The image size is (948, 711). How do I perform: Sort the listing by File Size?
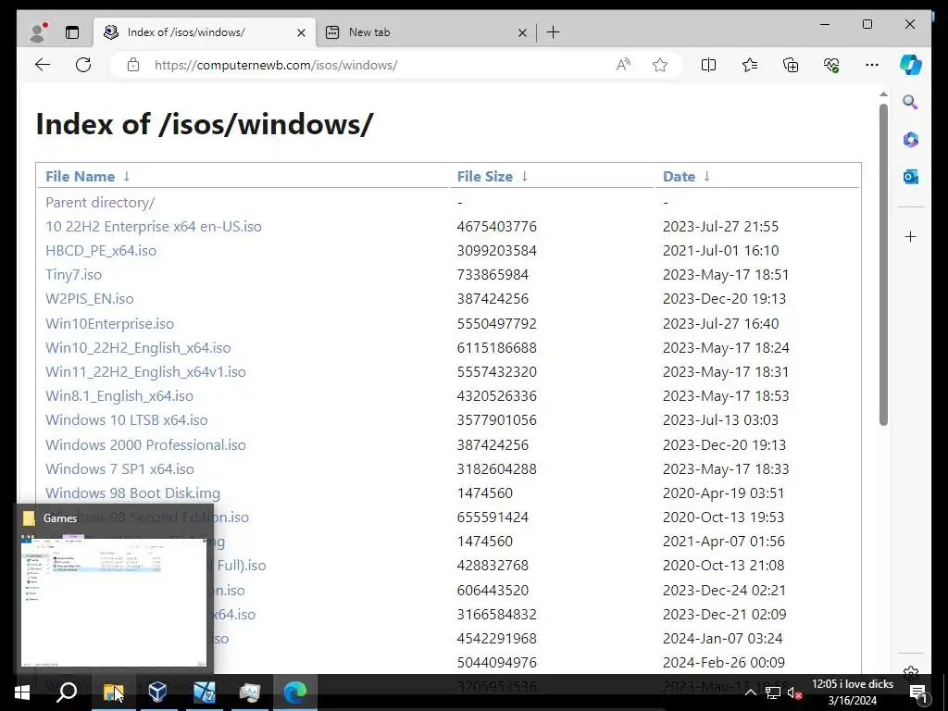[x=485, y=177]
